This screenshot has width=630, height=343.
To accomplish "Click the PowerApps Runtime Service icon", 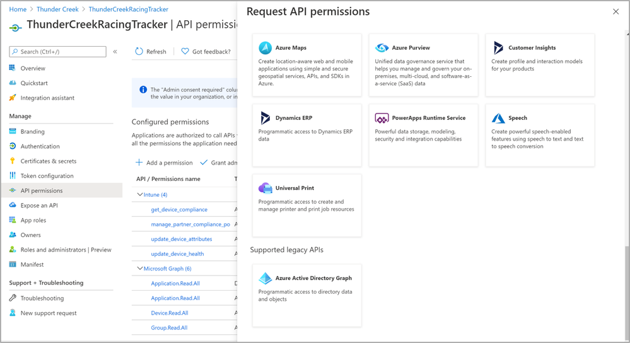I will pos(382,118).
